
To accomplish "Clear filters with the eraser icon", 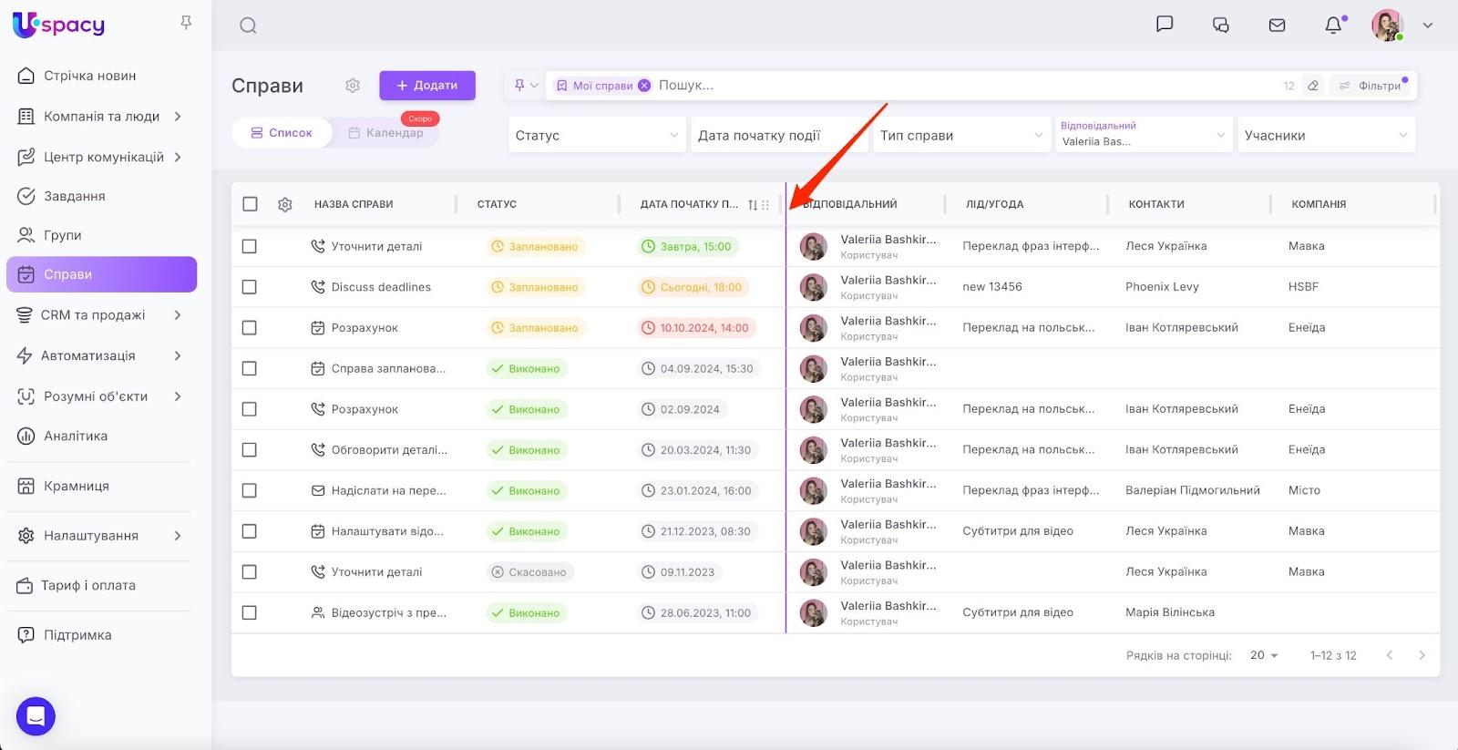I will (x=1313, y=86).
